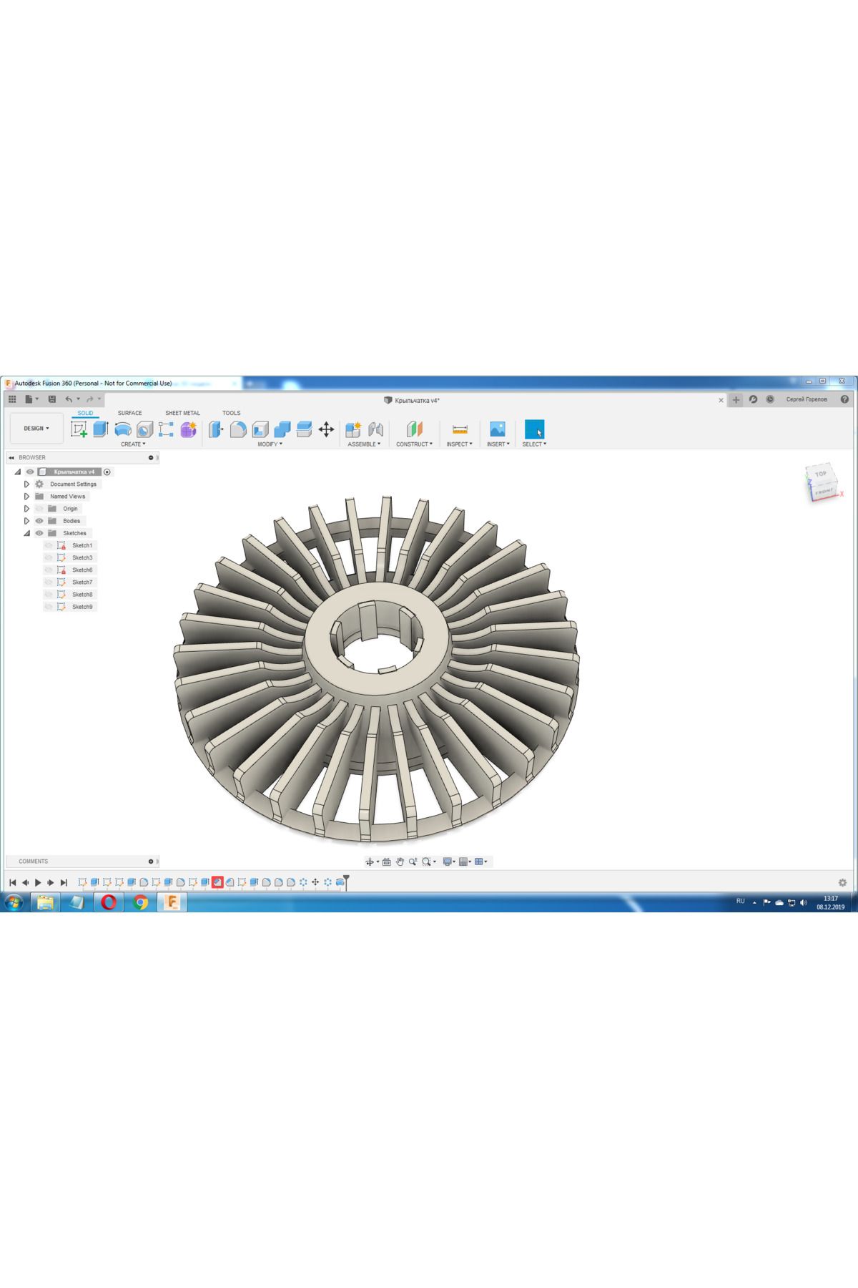This screenshot has width=858, height=1288.
Task: Open the INSPECT dropdown menu
Action: (x=459, y=444)
